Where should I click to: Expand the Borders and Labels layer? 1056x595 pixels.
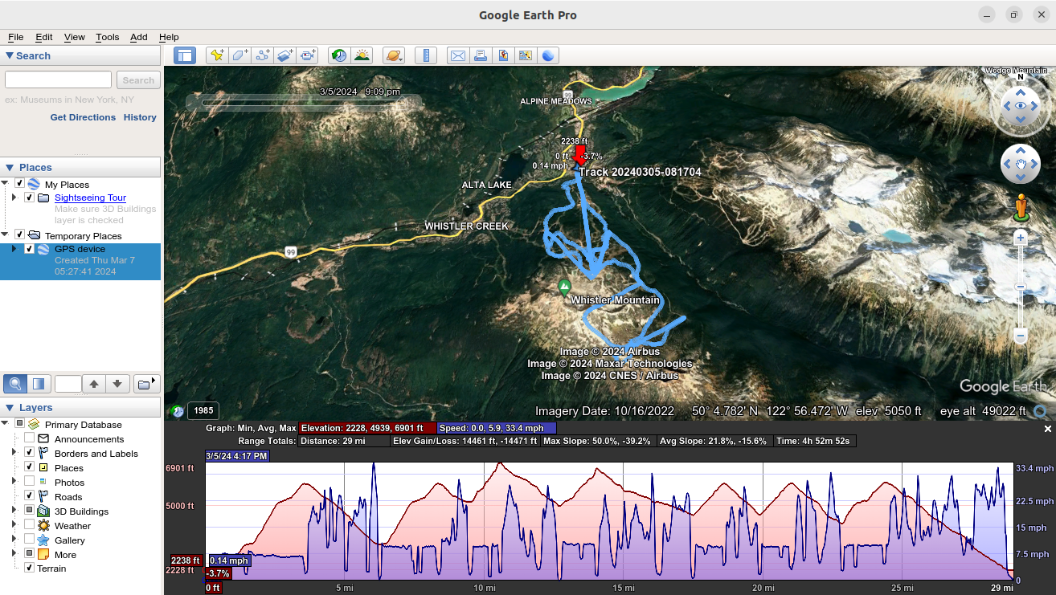point(14,454)
